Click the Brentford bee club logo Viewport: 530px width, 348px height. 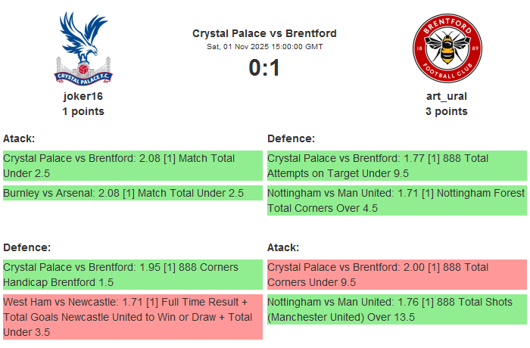[446, 48]
